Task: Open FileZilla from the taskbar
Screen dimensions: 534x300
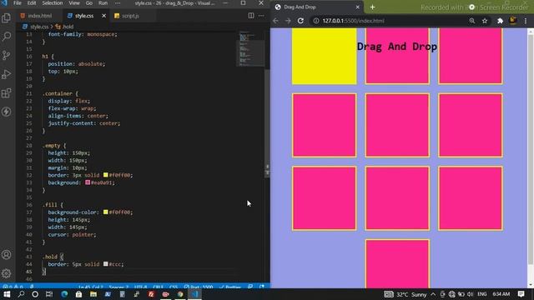Action: click(x=151, y=294)
